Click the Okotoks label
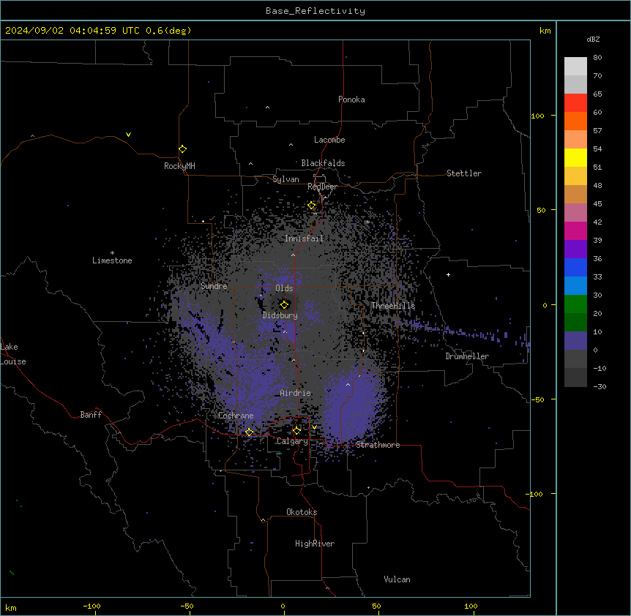Image resolution: width=631 pixels, height=616 pixels. 302,512
